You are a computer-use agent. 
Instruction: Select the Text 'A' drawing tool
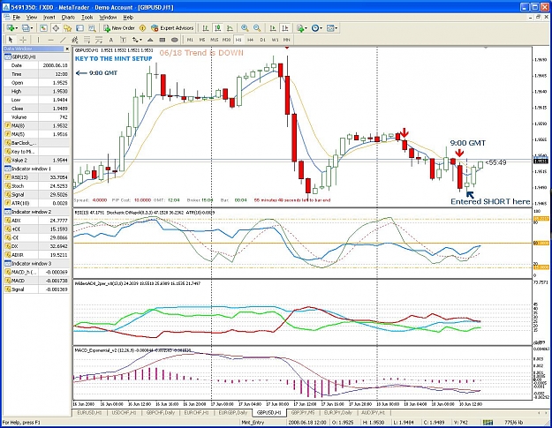(x=111, y=40)
